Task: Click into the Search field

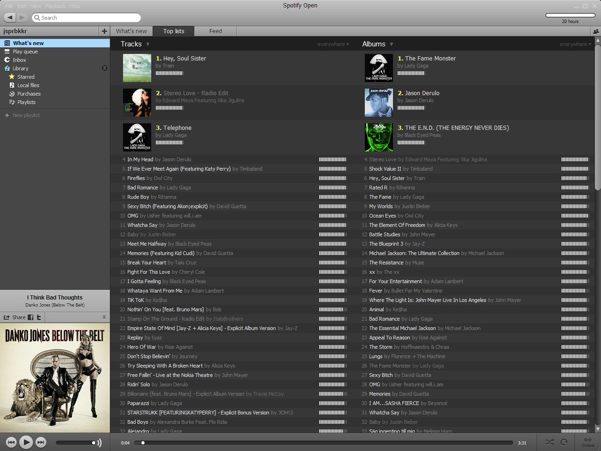Action: coord(86,17)
